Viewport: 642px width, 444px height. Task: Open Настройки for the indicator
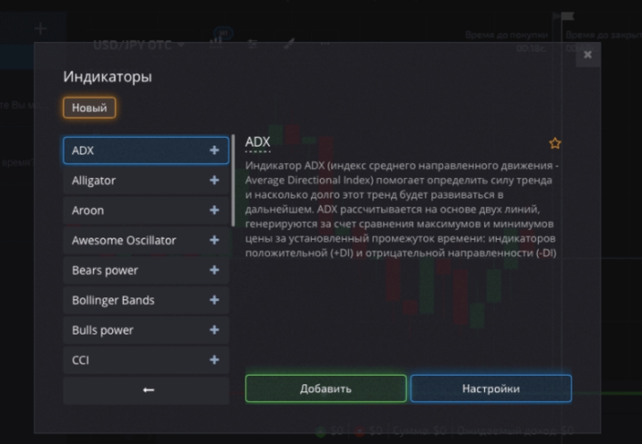490,388
